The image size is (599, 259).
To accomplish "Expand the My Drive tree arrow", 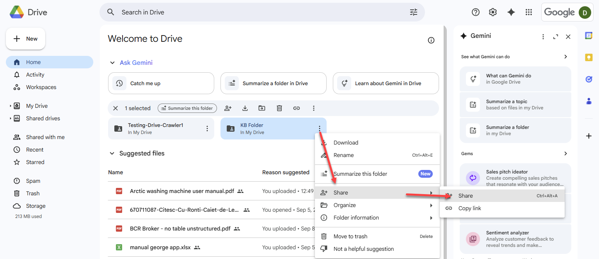I will pos(11,106).
